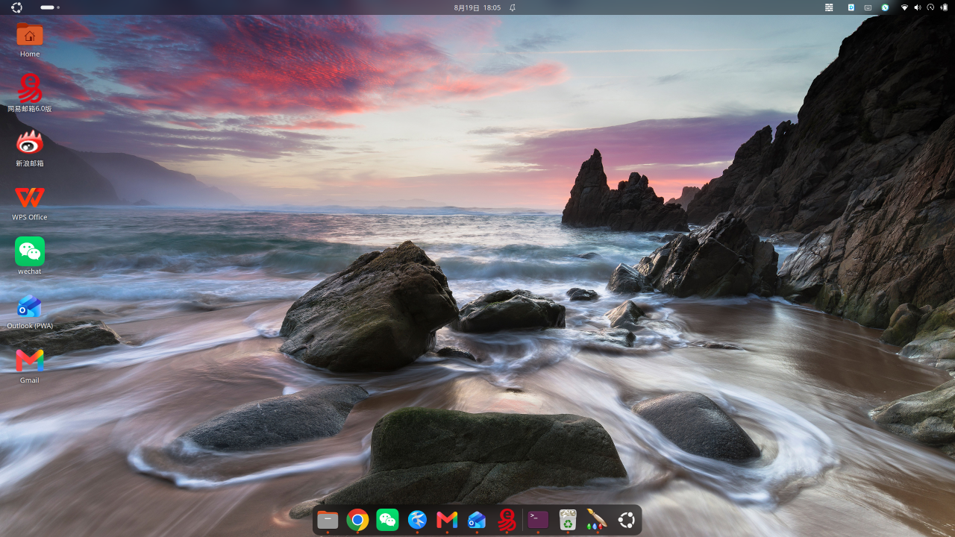Viewport: 955px width, 537px height.
Task: Open the Trash in the dock
Action: point(568,520)
